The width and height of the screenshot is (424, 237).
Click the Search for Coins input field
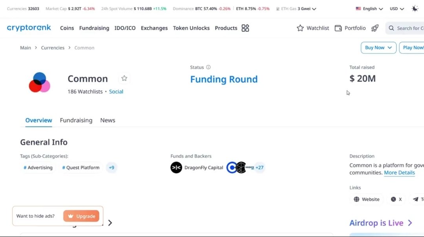[405, 28]
